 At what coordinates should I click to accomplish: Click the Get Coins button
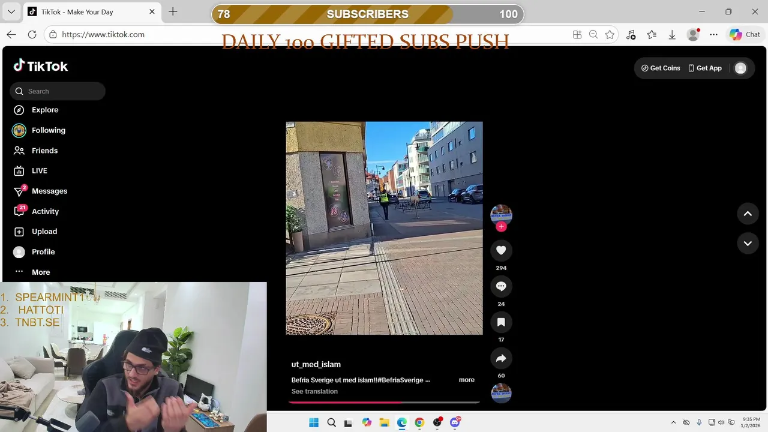click(661, 68)
